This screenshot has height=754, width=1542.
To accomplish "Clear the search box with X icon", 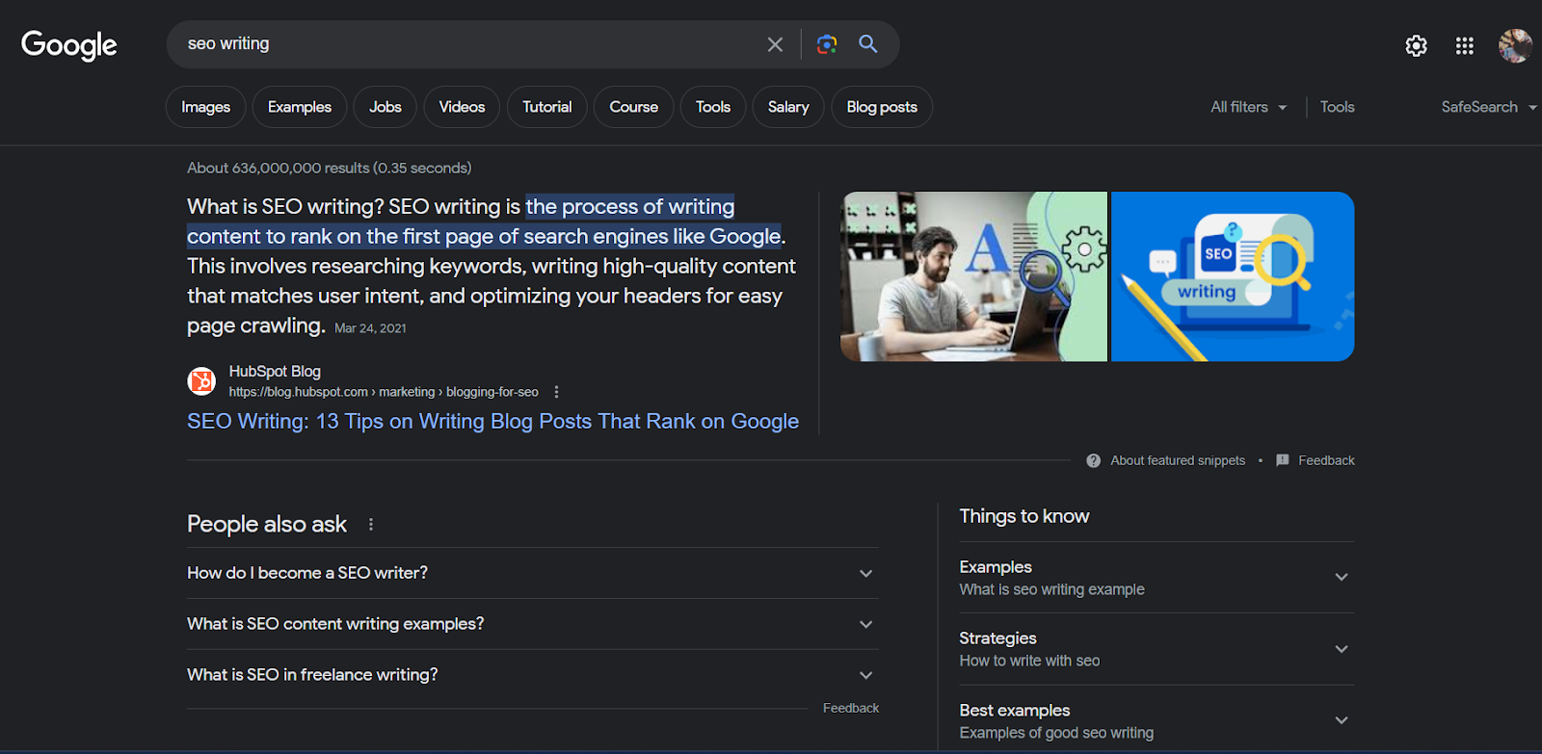I will pyautogui.click(x=775, y=44).
